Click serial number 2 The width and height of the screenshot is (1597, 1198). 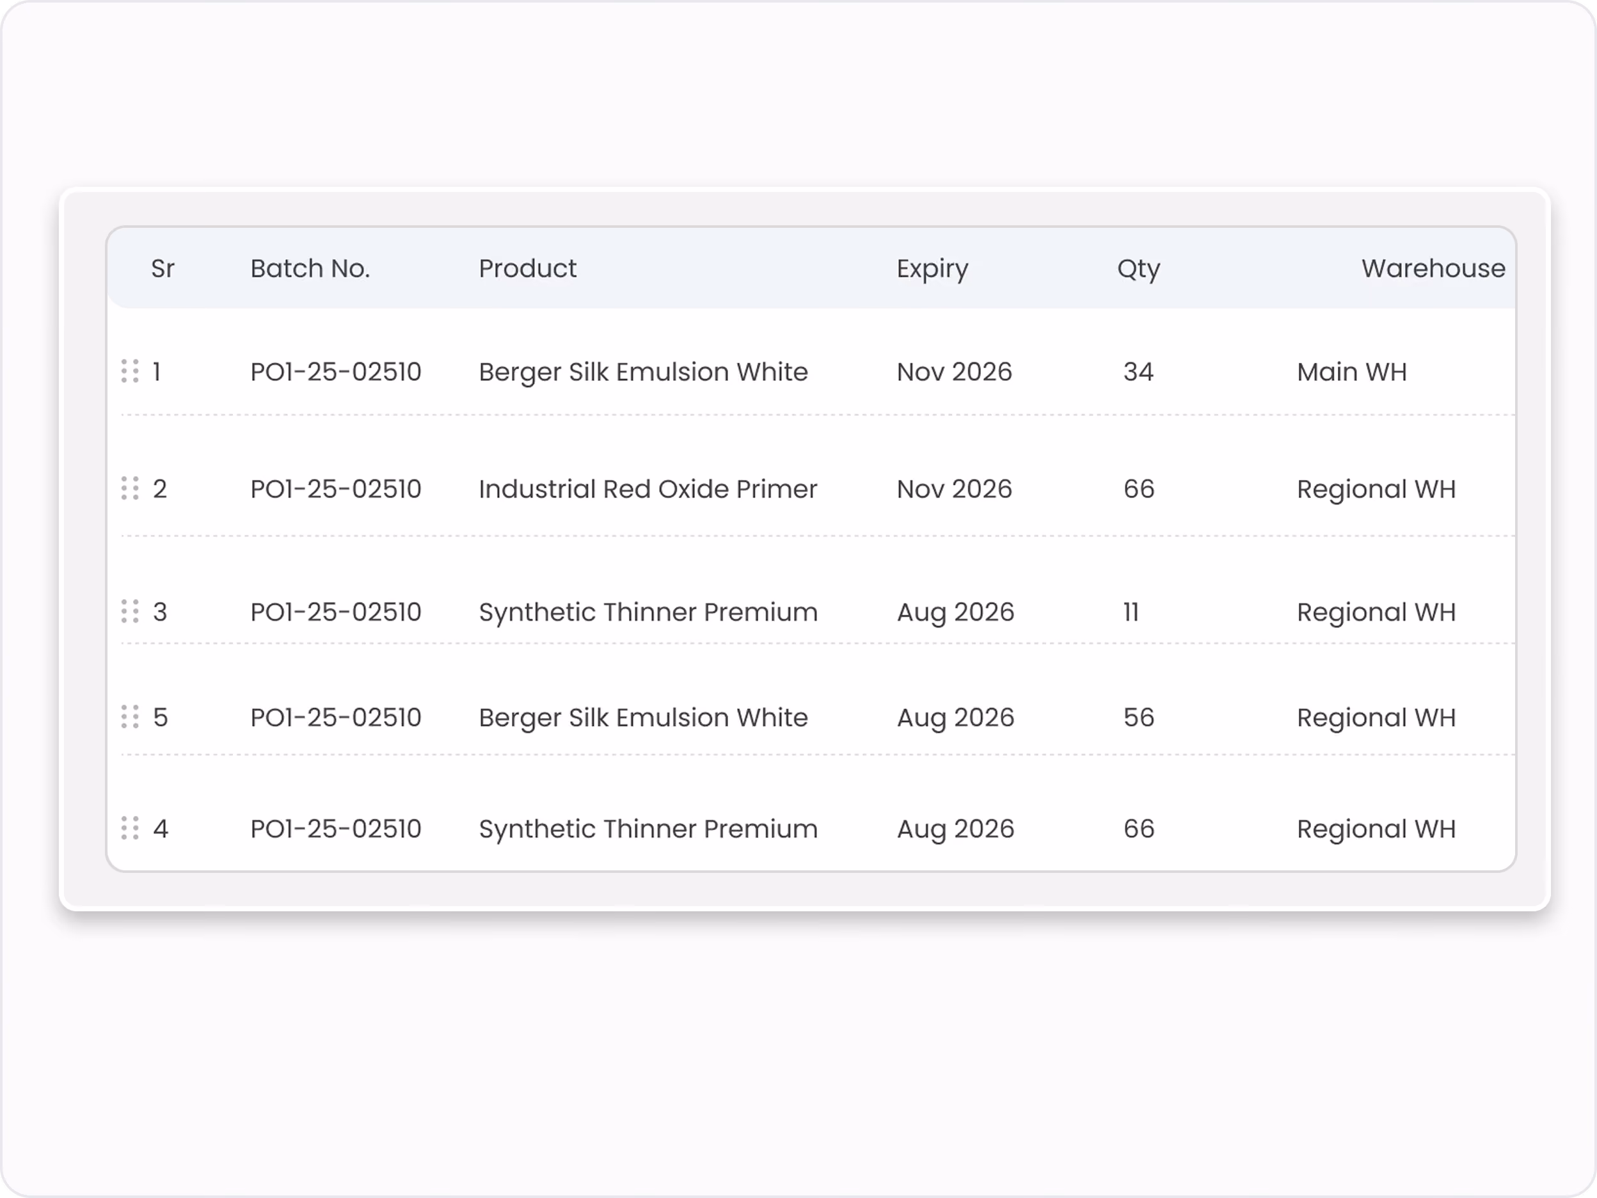[159, 489]
